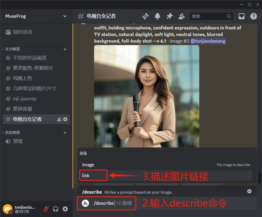This screenshot has height=217, width=262.
Task: Select the 电视台女记者 channel in sidebar
Action: pyautogui.click(x=36, y=119)
